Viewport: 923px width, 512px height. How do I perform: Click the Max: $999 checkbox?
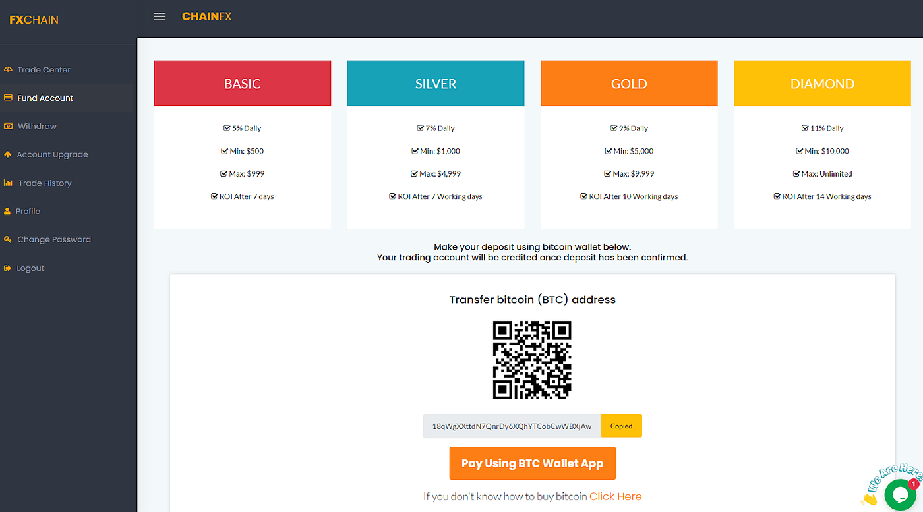click(x=223, y=173)
